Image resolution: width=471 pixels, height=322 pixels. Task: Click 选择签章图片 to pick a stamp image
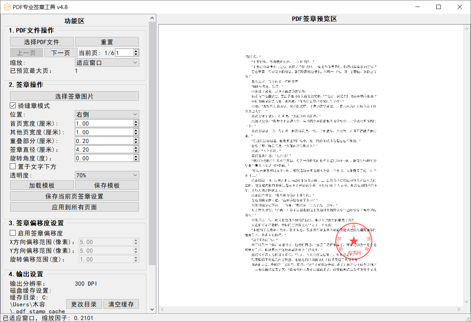(74, 96)
